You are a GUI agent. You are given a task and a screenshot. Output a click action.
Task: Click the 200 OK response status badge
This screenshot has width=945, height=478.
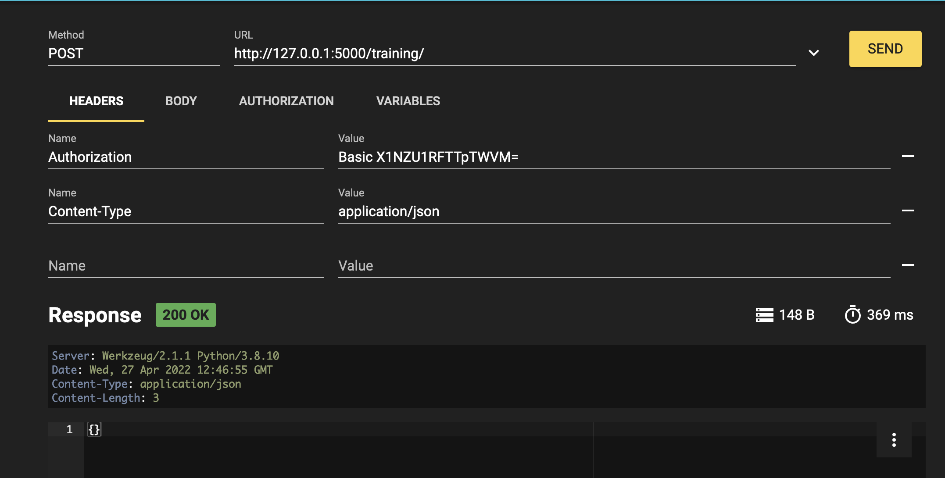[x=185, y=314]
